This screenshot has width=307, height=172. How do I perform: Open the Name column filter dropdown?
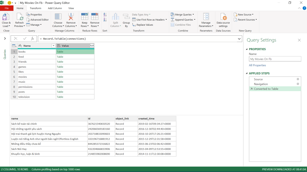(53, 46)
